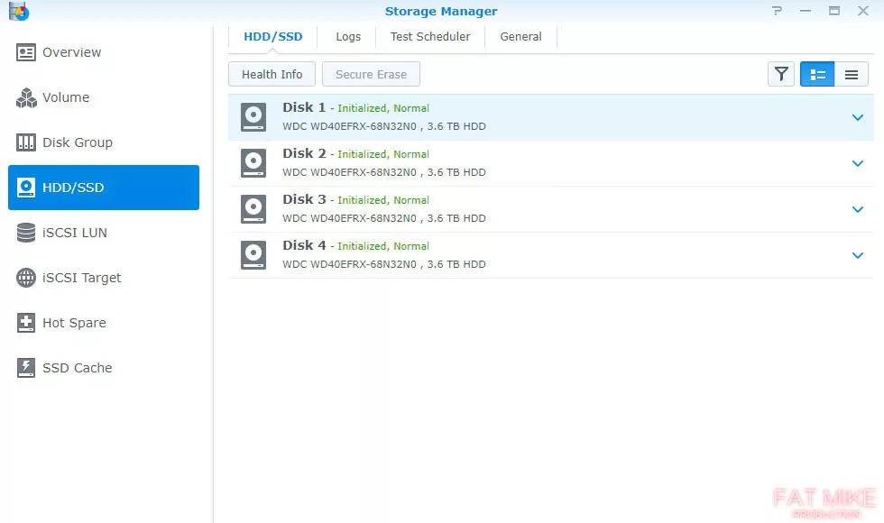Screen dimensions: 884x523
Task: Select the Volume cubes icon
Action: tap(26, 97)
